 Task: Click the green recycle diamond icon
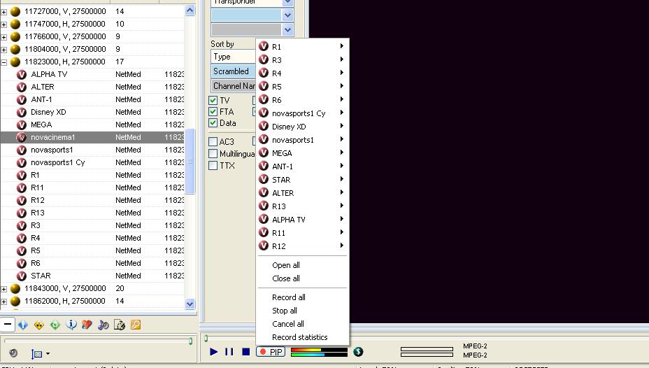55,325
